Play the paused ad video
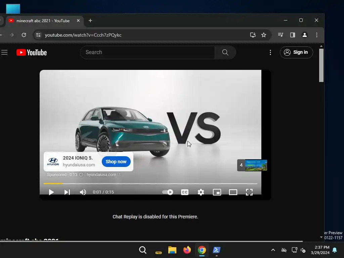344x258 pixels. (51, 192)
